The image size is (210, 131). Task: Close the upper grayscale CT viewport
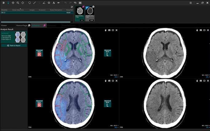pos(208,30)
